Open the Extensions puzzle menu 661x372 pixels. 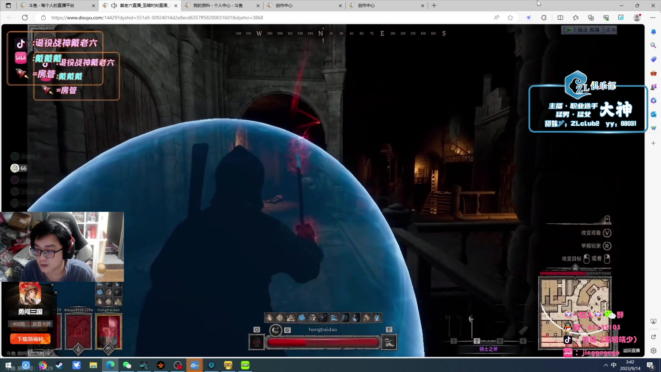pyautogui.click(x=544, y=18)
